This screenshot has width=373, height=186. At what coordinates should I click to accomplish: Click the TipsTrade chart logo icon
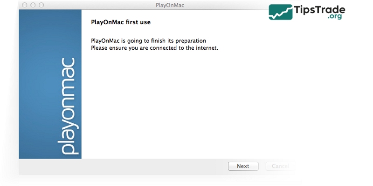tap(280, 13)
